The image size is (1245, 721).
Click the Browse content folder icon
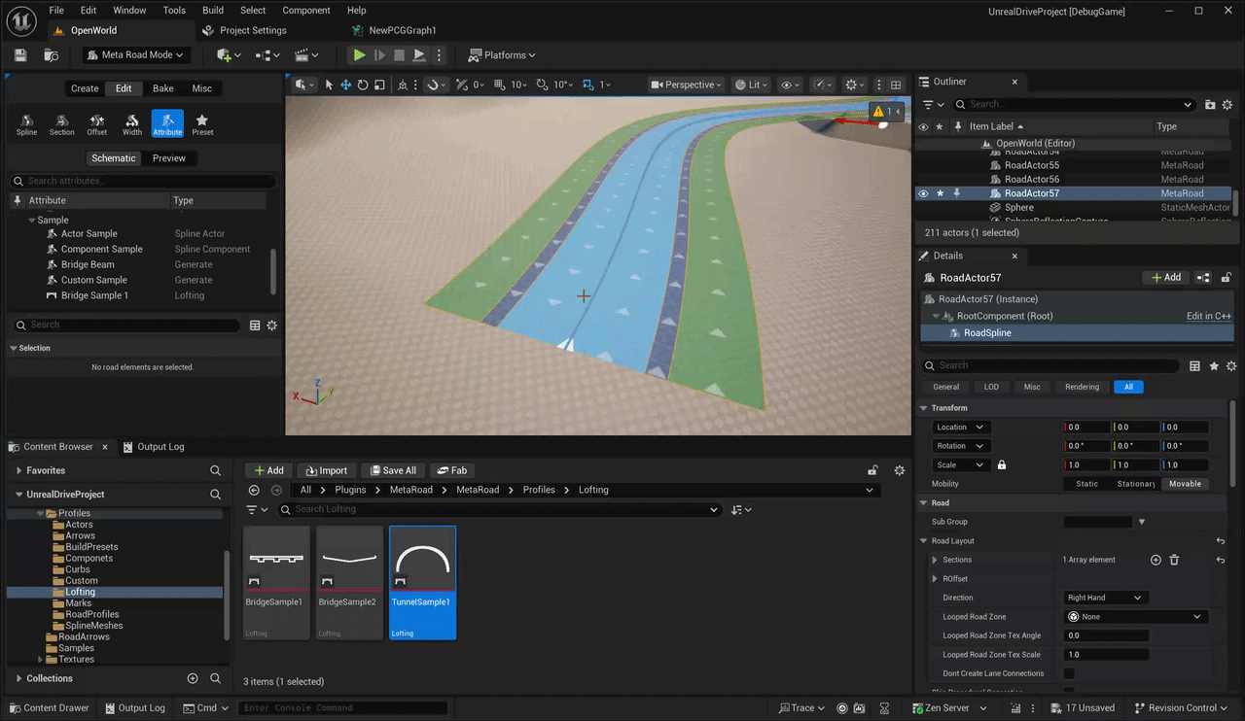(51, 55)
